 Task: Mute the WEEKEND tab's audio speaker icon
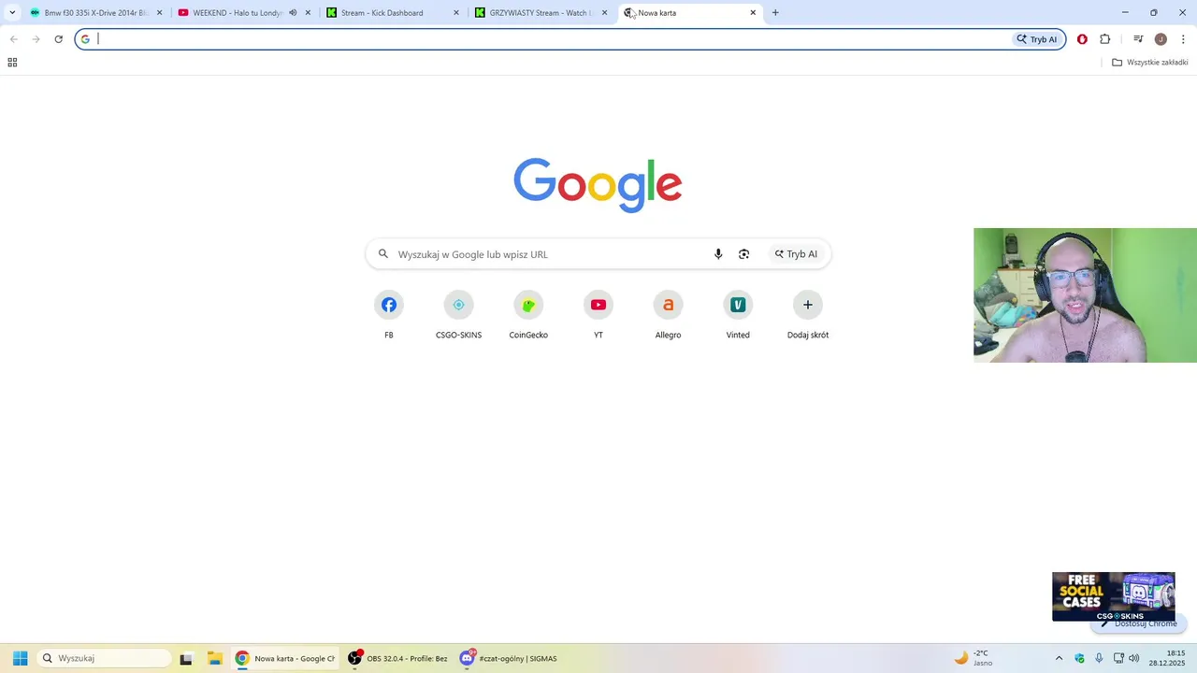pos(293,13)
